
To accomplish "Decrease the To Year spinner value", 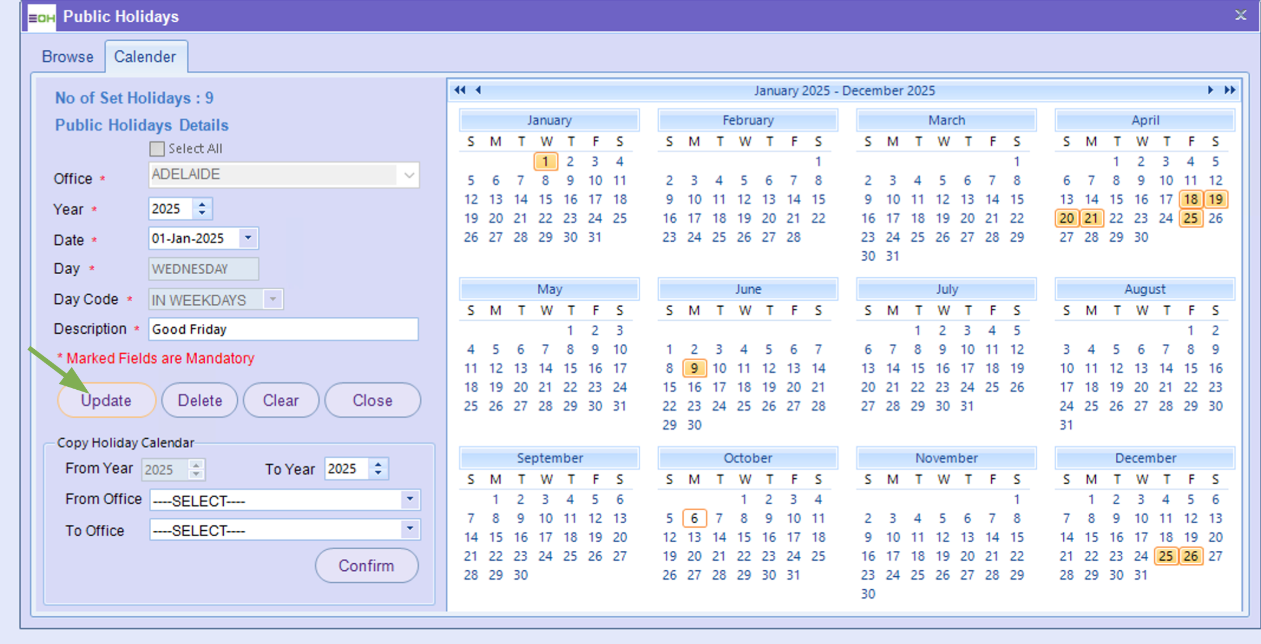I will [378, 473].
